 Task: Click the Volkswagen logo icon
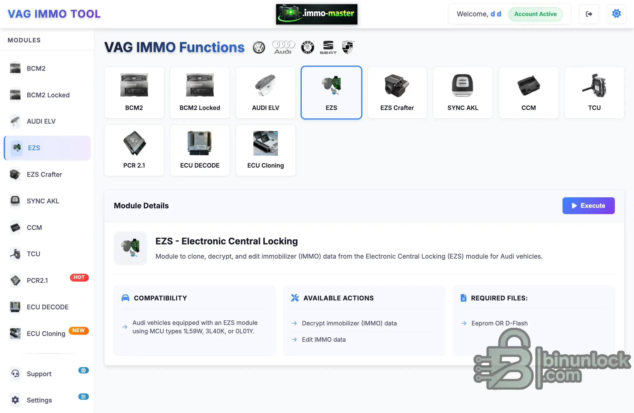(x=259, y=47)
